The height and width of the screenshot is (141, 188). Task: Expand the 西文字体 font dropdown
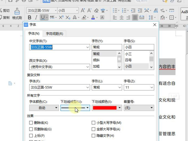88,67
